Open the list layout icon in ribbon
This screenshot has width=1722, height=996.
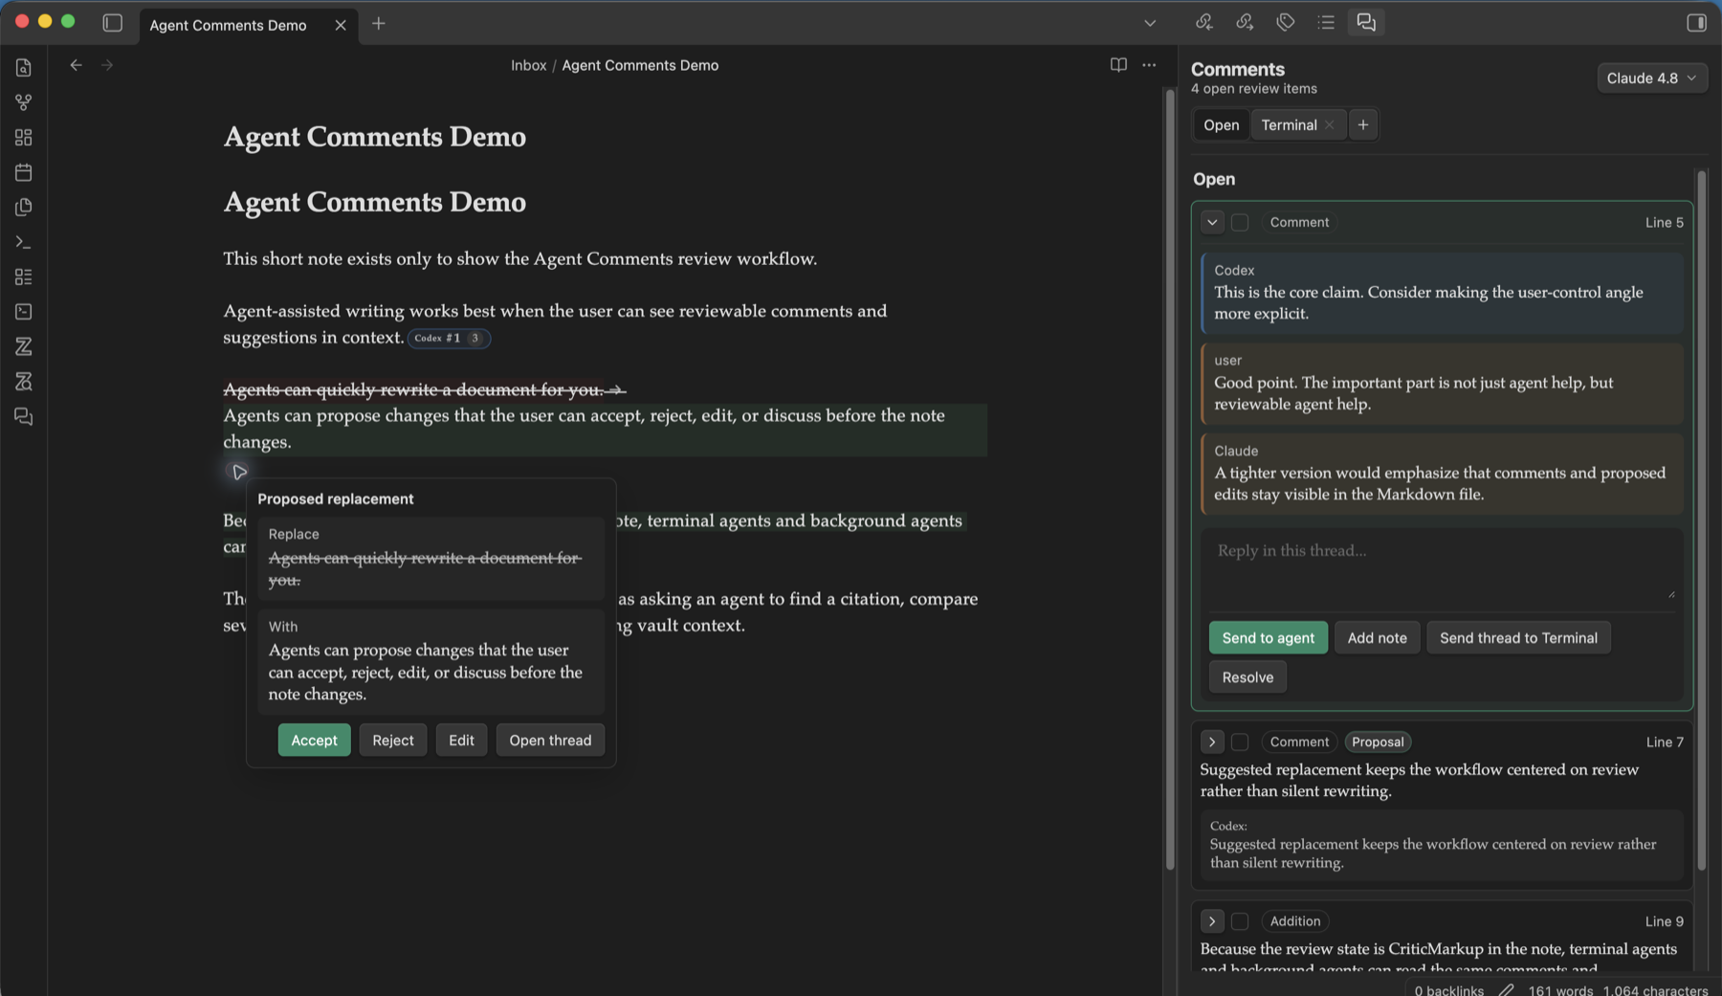coord(23,277)
